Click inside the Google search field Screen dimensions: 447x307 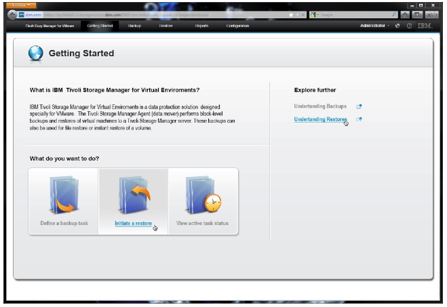coord(355,15)
